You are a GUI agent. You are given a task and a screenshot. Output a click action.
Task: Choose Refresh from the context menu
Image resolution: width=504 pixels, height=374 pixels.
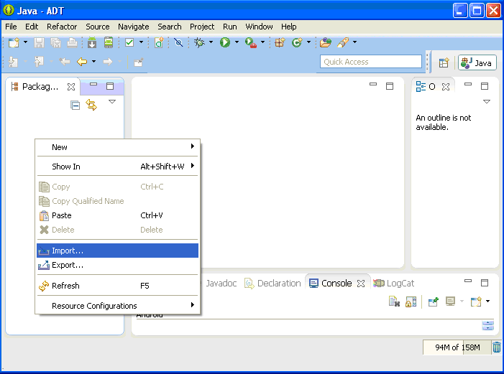click(117, 286)
